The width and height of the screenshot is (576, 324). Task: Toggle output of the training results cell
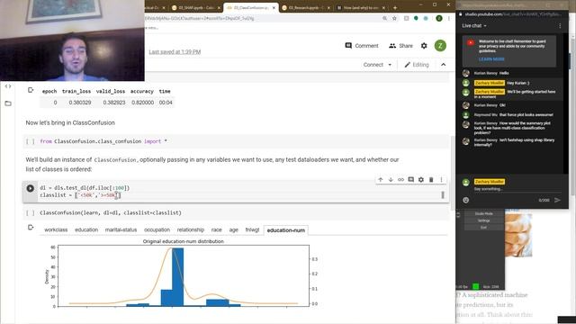[x=31, y=90]
